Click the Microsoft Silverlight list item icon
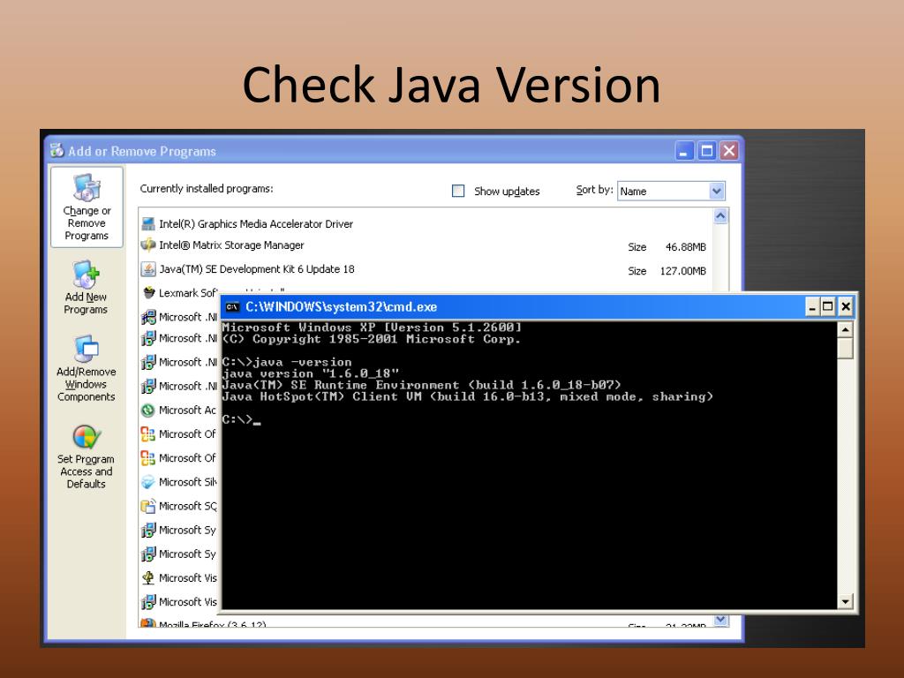Viewport: 904px width, 678px height. pos(148,482)
